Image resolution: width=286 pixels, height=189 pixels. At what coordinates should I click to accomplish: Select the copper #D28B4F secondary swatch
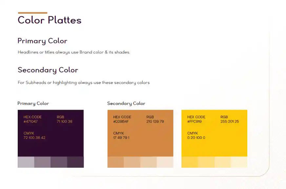[140, 133]
